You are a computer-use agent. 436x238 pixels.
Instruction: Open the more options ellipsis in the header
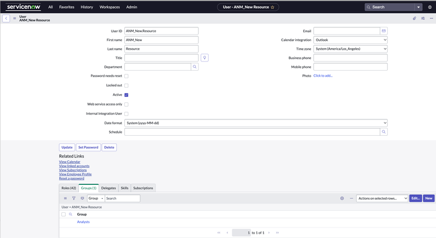[431, 19]
